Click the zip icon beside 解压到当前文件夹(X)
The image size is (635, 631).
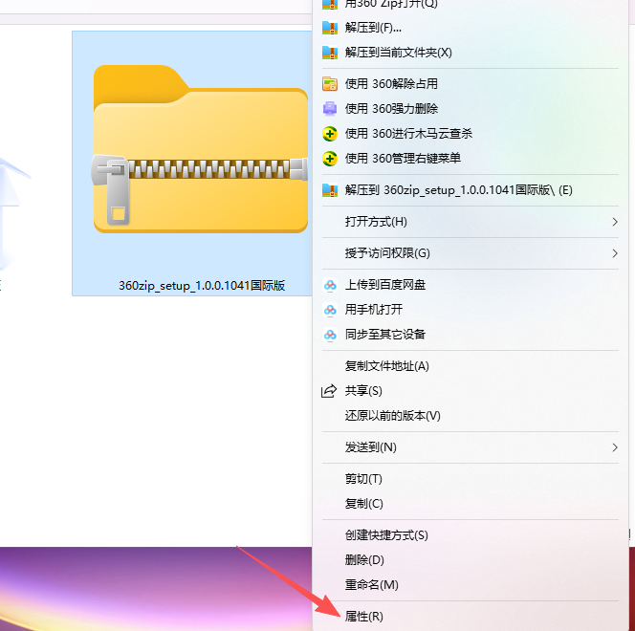click(330, 53)
